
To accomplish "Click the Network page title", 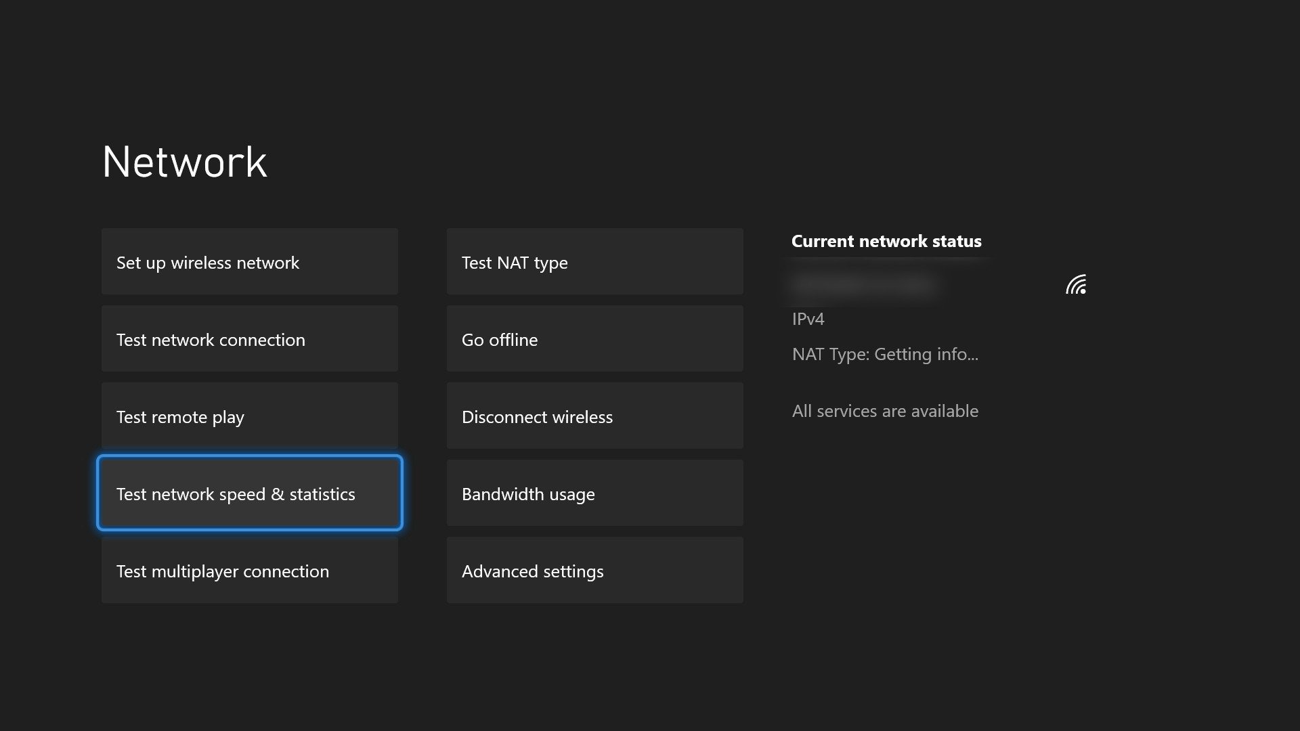I will tap(184, 161).
